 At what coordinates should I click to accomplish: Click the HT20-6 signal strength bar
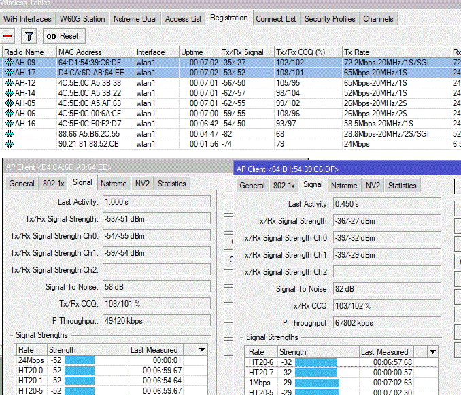(x=316, y=362)
